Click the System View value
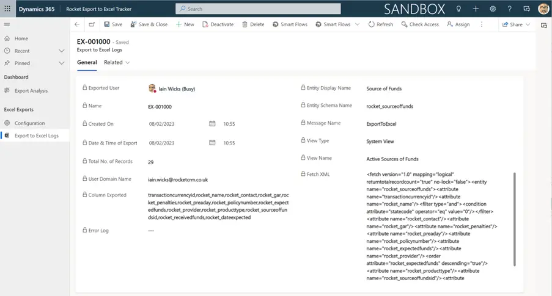The width and height of the screenshot is (552, 296). pos(380,142)
